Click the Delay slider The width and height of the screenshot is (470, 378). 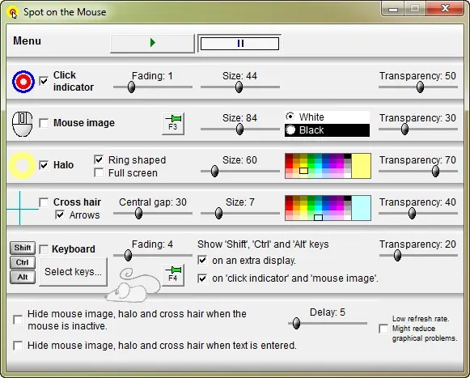pos(328,324)
